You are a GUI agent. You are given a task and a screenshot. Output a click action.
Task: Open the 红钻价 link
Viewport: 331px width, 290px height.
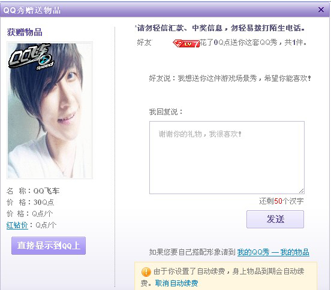17,225
